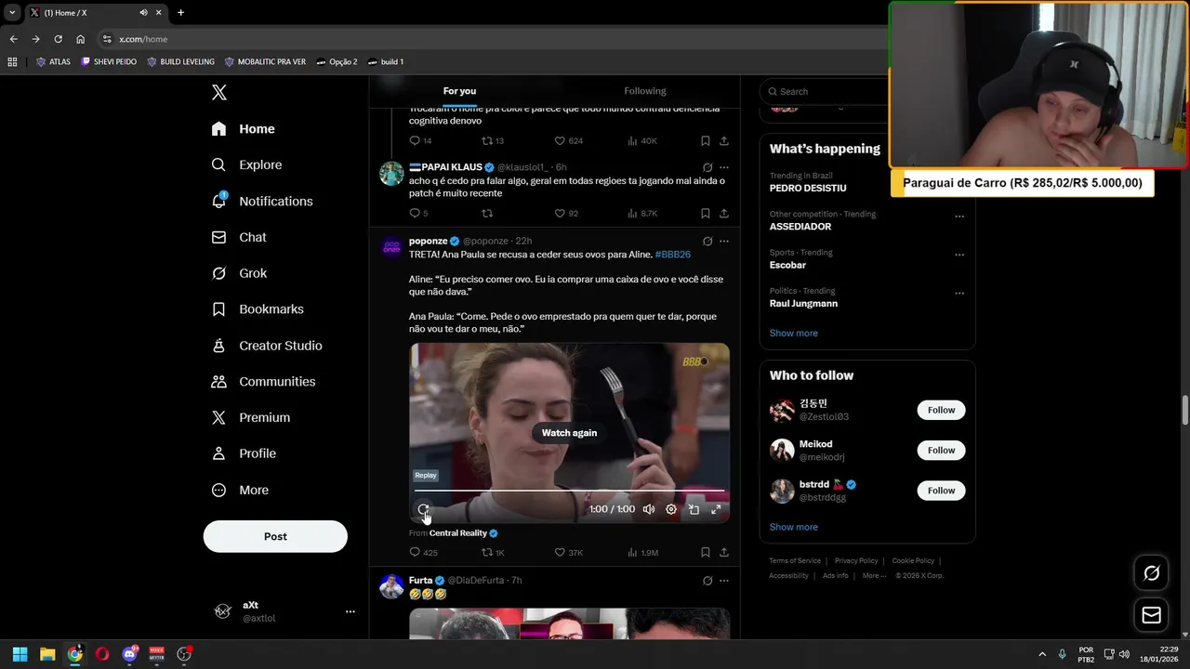Toggle video picture-in-picture mode

coord(694,509)
